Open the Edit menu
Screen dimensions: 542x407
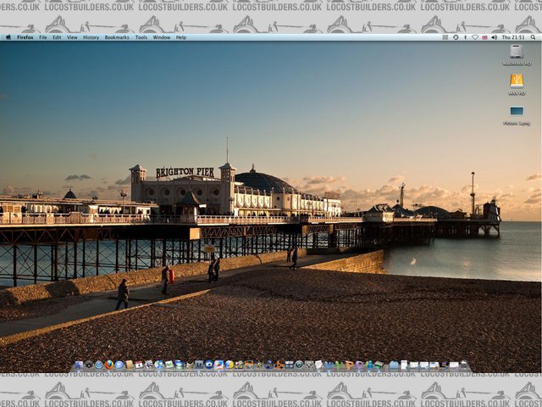pos(57,37)
